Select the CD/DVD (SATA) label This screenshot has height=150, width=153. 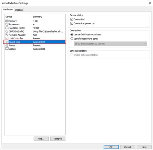16,31
